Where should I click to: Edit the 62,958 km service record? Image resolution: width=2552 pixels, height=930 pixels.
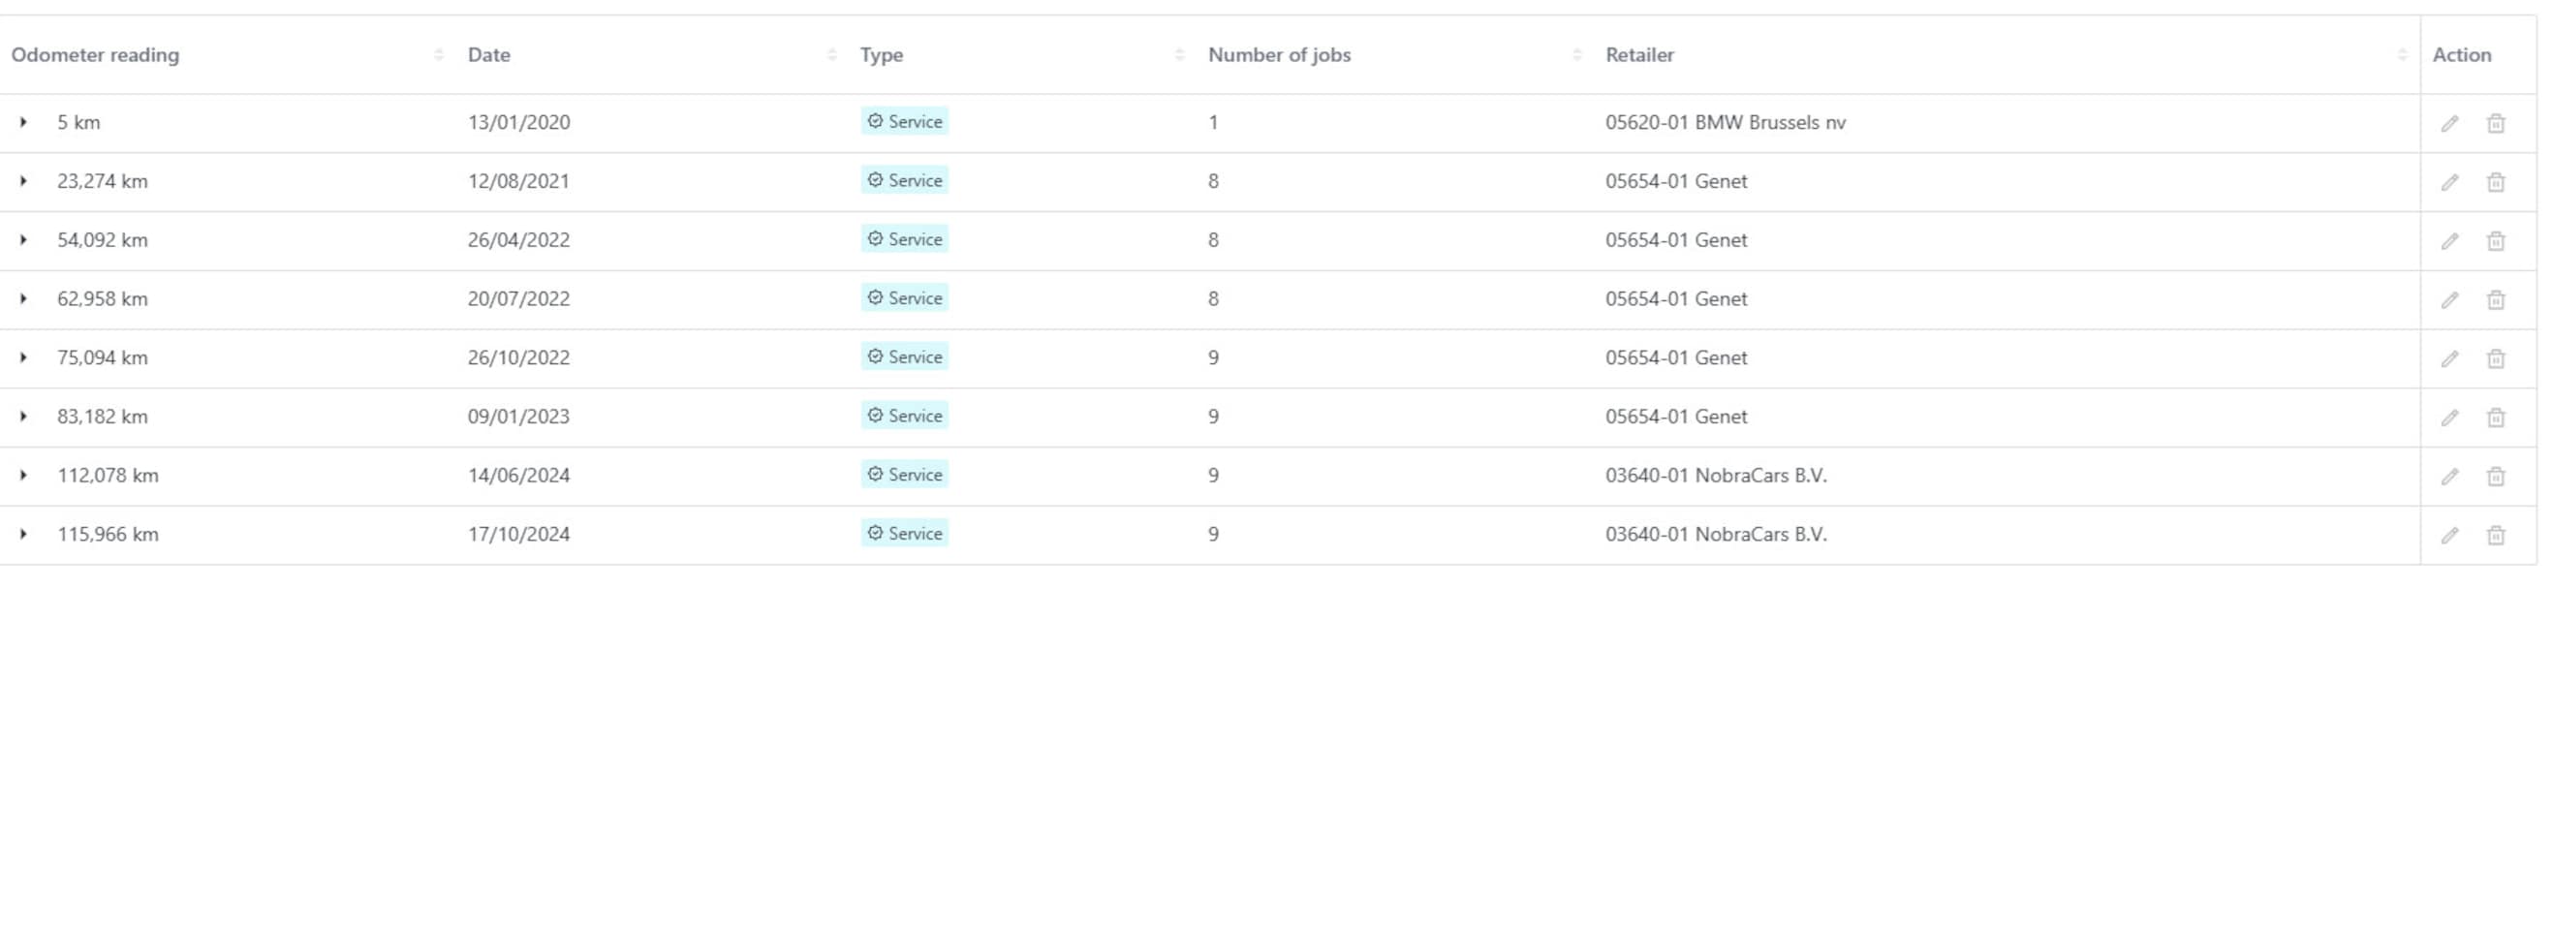pyautogui.click(x=2449, y=300)
